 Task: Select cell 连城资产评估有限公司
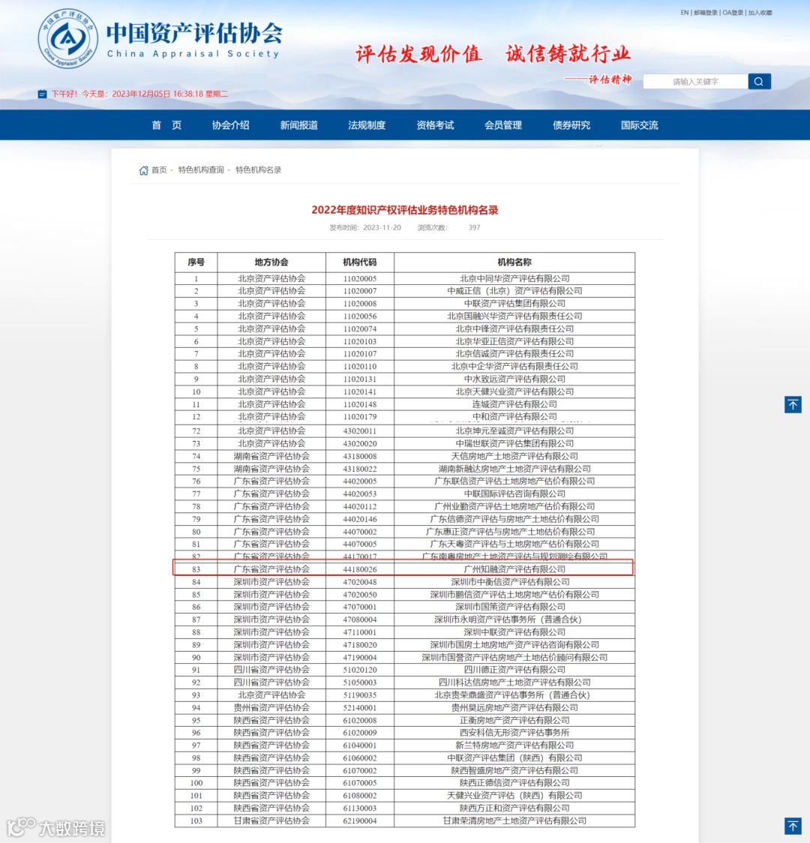point(514,404)
